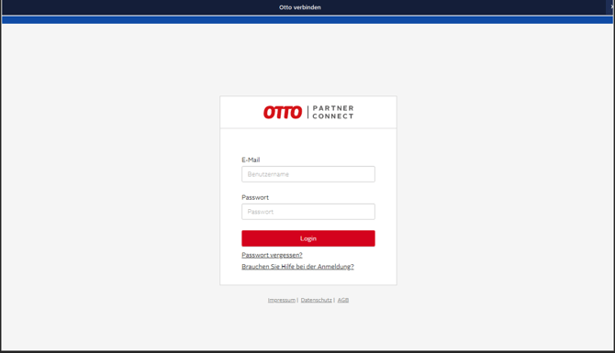
Task: Open Brauchen Sie Hilfe bei der Anmeldung? link
Action: tap(297, 267)
